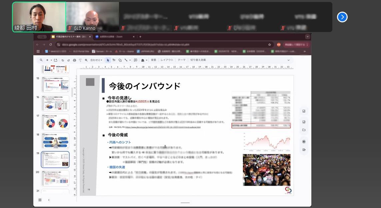Reload the page with the browser refresh icon
Image resolution: width=381 pixels, height=208 pixels.
(51, 45)
